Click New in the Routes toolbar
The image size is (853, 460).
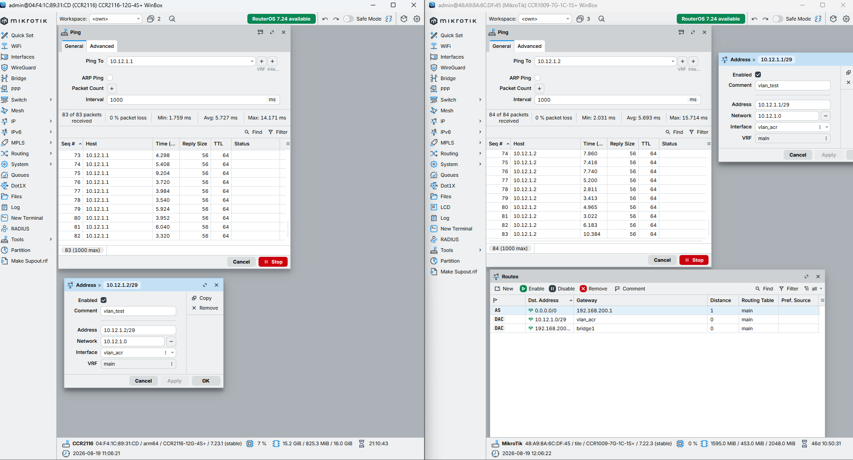tap(504, 289)
